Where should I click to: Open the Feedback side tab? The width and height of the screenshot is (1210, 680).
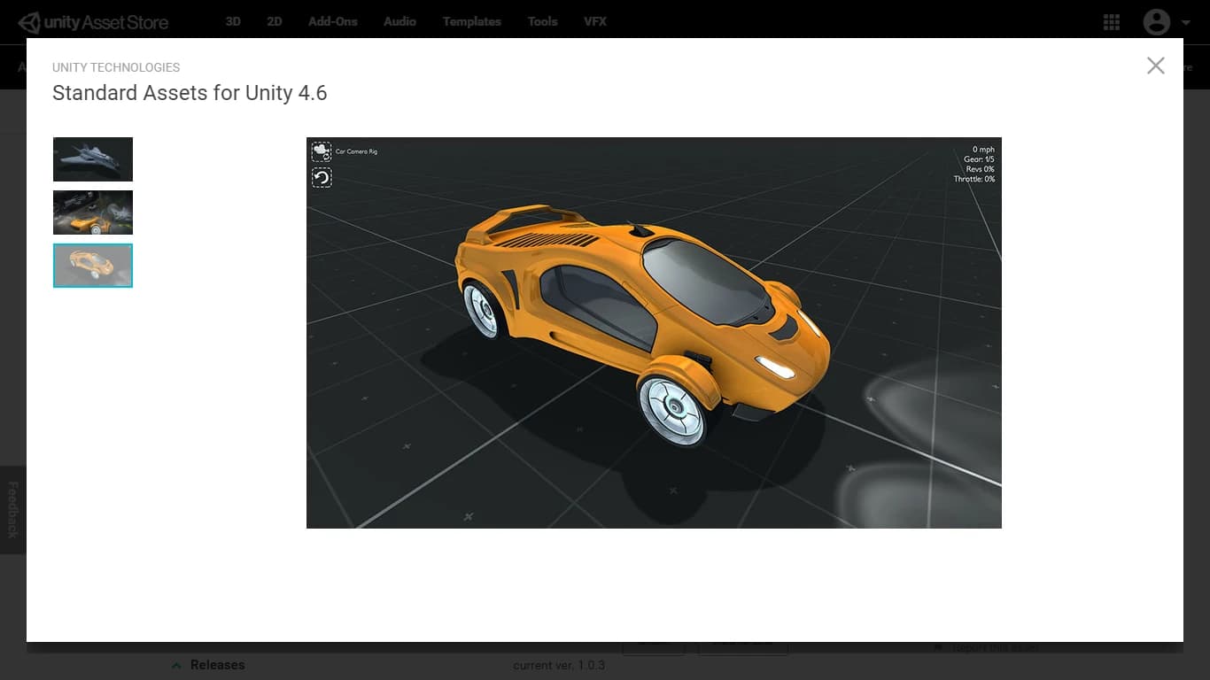[12, 509]
